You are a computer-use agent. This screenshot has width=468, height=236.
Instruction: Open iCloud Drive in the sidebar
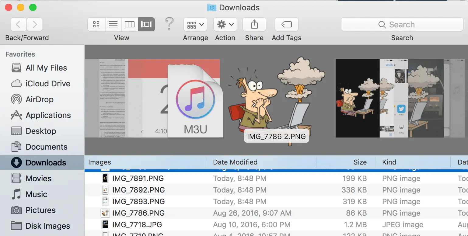[x=48, y=84]
